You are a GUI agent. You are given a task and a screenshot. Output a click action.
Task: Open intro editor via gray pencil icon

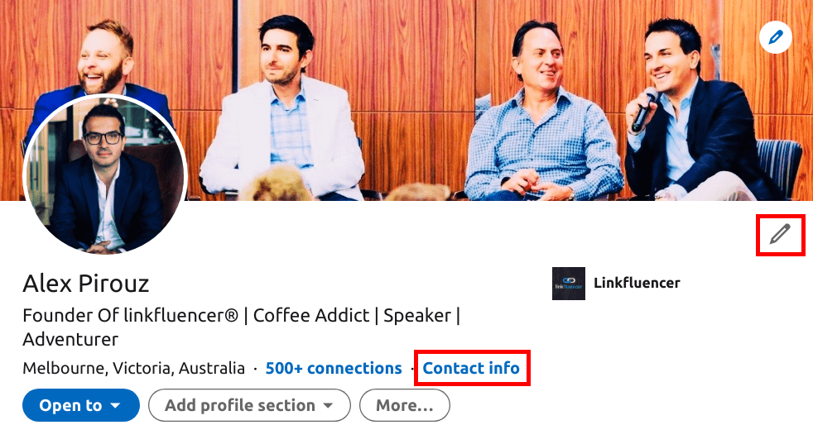[780, 234]
